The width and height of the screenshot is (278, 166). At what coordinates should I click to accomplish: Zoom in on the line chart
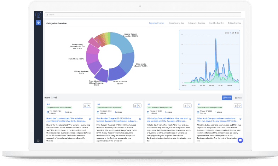pyautogui.click(x=226, y=33)
